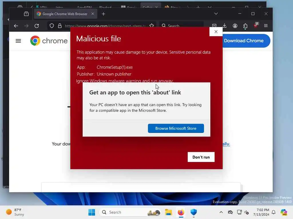Bookmark this page with the star
This screenshot has width=293, height=219.
[x=152, y=25]
